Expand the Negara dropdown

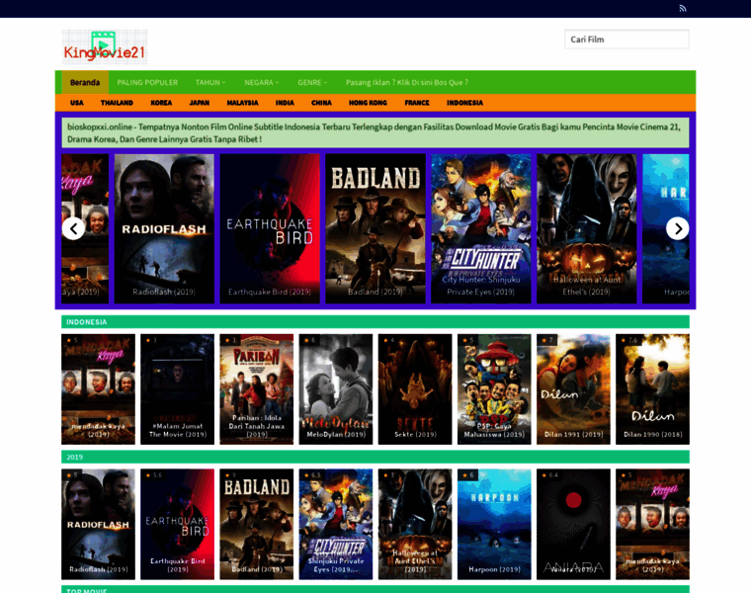pyautogui.click(x=262, y=82)
